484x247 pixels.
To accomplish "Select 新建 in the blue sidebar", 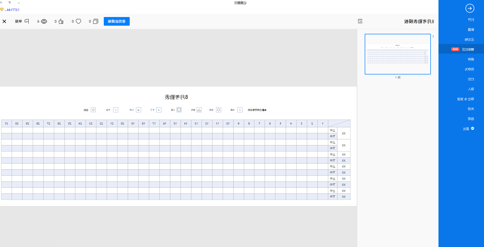I will tap(471, 30).
